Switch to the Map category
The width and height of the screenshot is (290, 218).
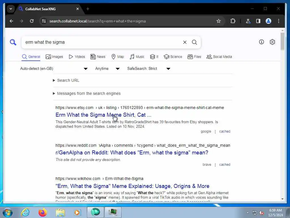pos(118,57)
